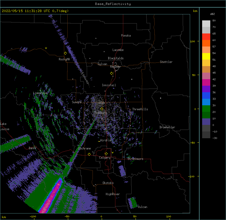This screenshot has height=220, width=226.
Task: Click the HighRiver label
Action: click(113, 194)
